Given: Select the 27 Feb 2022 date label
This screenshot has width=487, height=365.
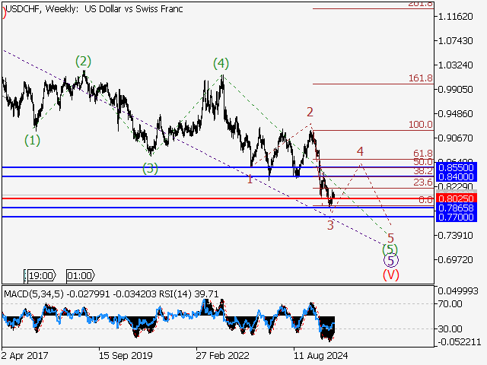Looking at the screenshot, I should pos(221,355).
